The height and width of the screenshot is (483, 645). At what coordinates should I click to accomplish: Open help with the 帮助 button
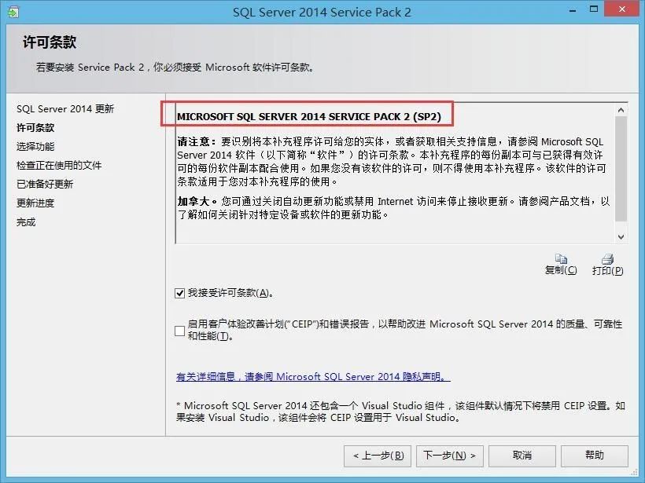point(594,456)
